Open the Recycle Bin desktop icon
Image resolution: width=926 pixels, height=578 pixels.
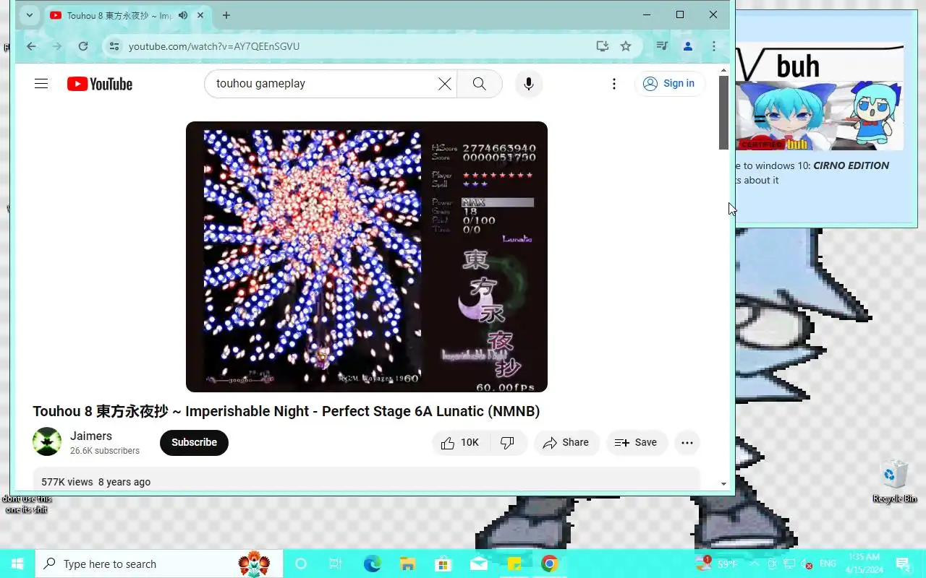pos(895,482)
